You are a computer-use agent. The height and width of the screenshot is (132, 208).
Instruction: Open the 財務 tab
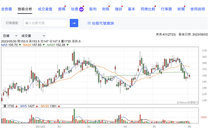tap(106, 9)
